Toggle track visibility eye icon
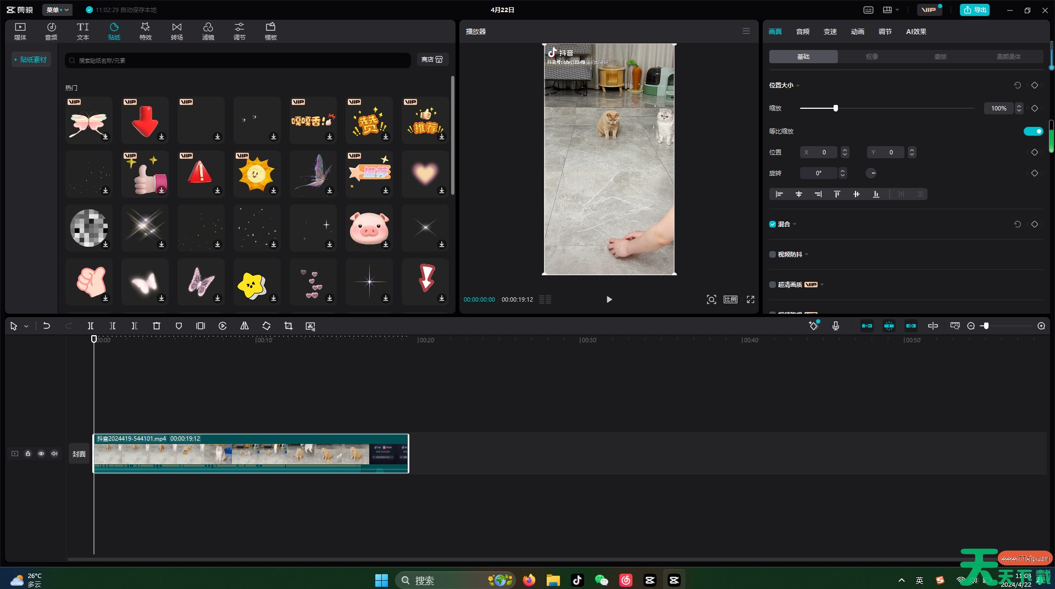The width and height of the screenshot is (1055, 589). (41, 454)
